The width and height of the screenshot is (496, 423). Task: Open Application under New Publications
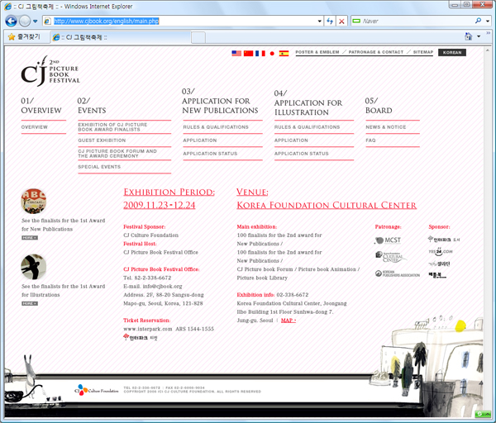pyautogui.click(x=200, y=140)
